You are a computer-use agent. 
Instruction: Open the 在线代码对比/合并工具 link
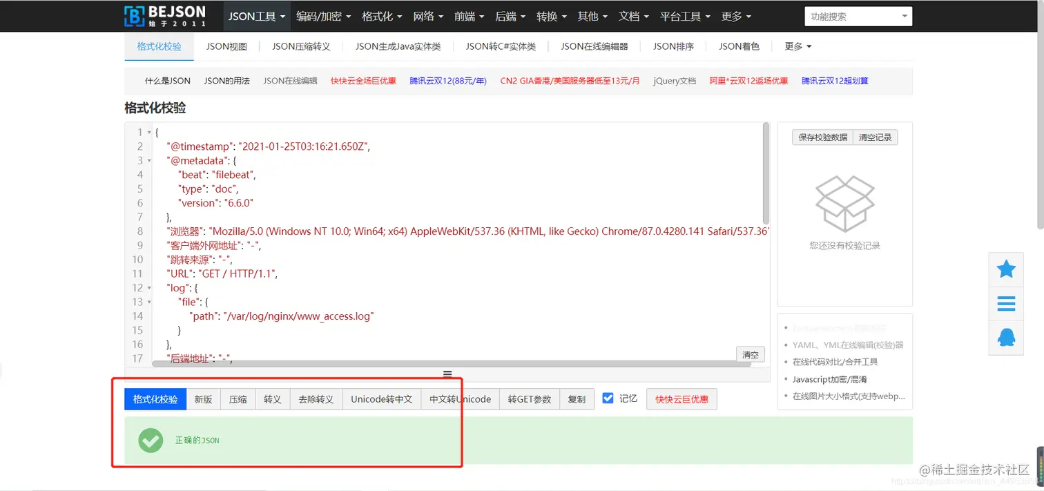(835, 362)
